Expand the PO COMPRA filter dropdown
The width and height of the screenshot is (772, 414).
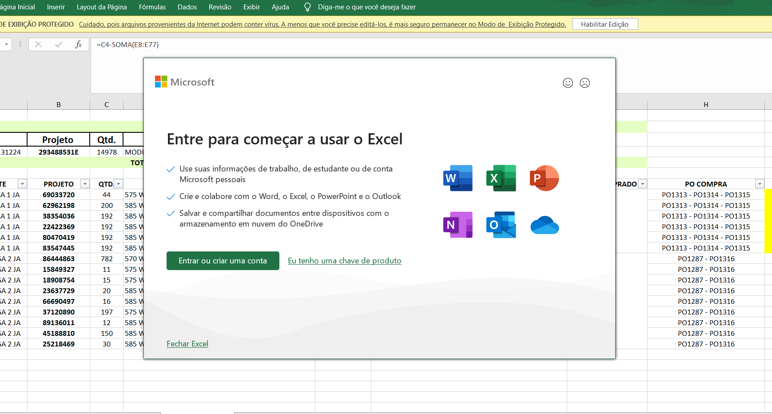[x=760, y=184]
